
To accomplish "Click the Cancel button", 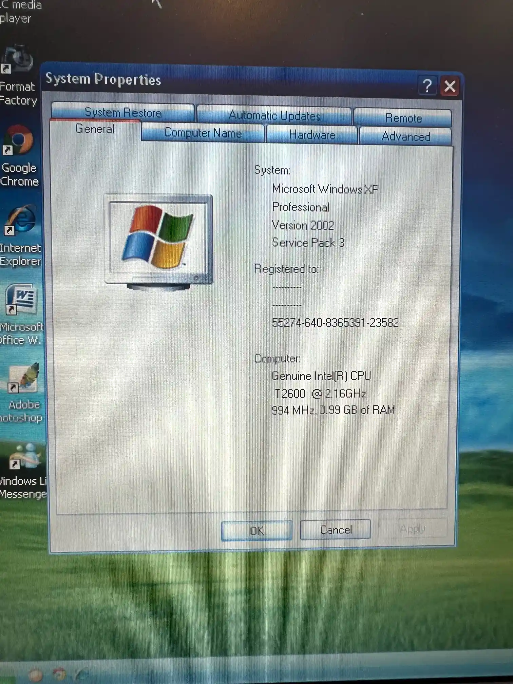I will tap(335, 530).
